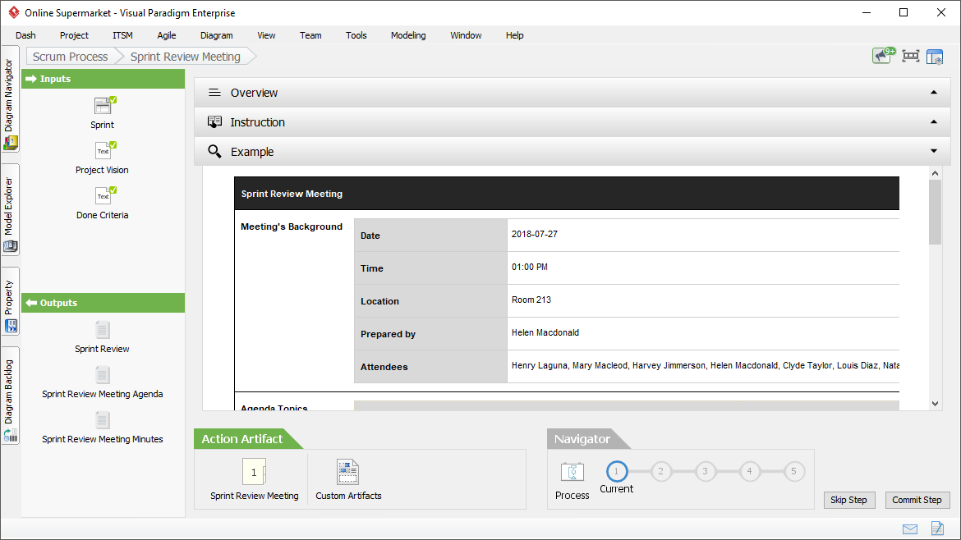Click the time value 01:00 PM
The height and width of the screenshot is (540, 961).
click(x=530, y=267)
